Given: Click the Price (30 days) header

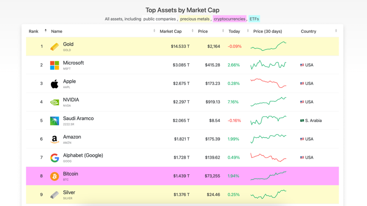Looking at the screenshot, I should coord(267,31).
